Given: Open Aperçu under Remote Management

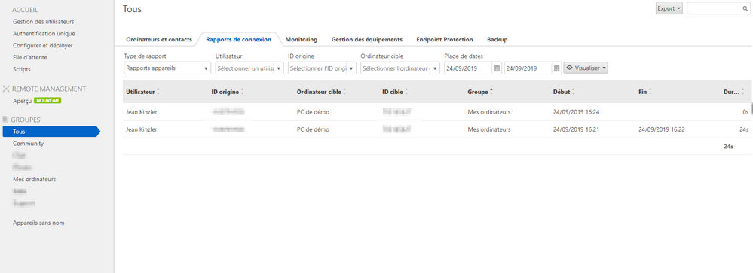Looking at the screenshot, I should click(22, 101).
